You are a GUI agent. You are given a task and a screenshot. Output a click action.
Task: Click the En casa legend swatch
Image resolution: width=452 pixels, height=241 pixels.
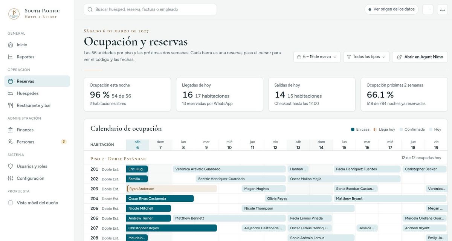click(353, 130)
